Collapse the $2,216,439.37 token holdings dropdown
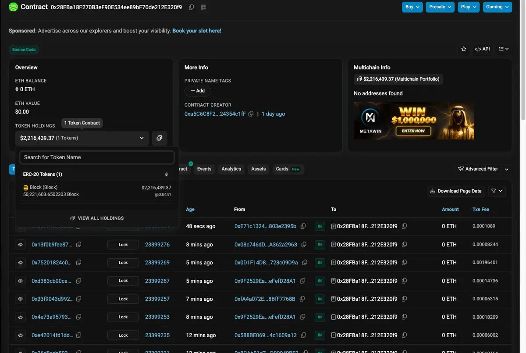The width and height of the screenshot is (526, 353). pyautogui.click(x=82, y=138)
